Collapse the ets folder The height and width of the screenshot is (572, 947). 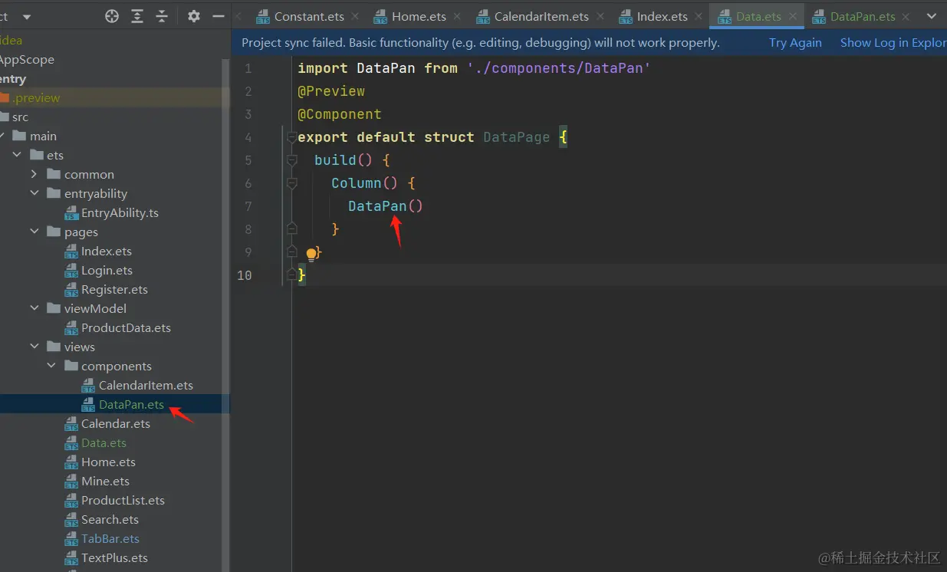pyautogui.click(x=17, y=155)
